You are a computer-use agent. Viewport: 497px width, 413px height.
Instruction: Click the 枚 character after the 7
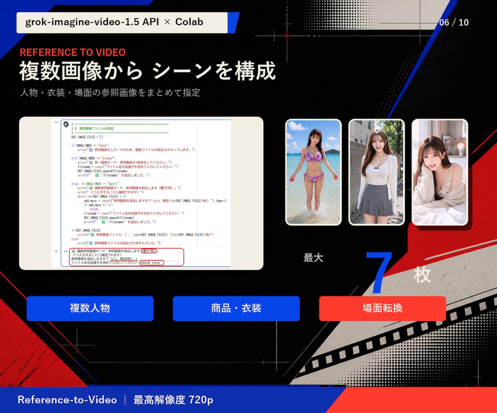coord(422,275)
